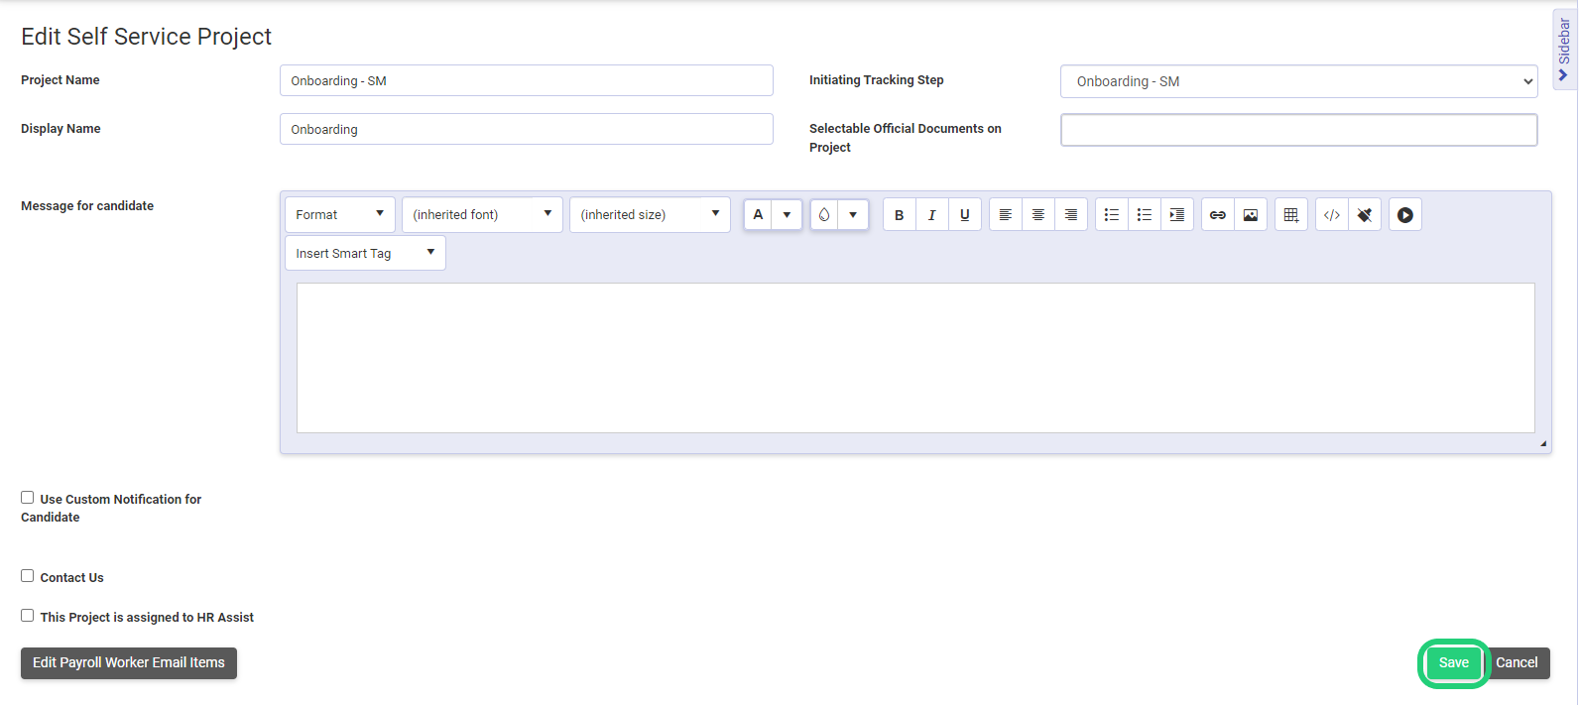Center align the message text

pyautogui.click(x=1037, y=215)
